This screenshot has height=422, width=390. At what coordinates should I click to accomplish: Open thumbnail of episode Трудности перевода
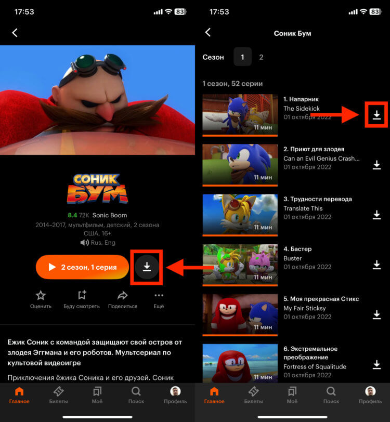240,215
